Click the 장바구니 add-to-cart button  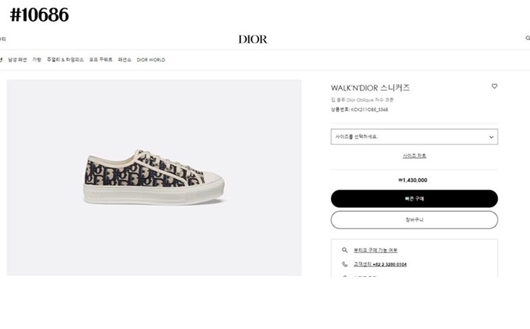pyautogui.click(x=413, y=219)
